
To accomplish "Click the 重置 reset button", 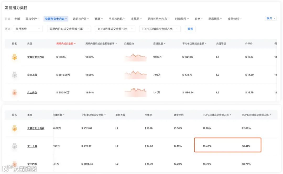I will [x=190, y=29].
